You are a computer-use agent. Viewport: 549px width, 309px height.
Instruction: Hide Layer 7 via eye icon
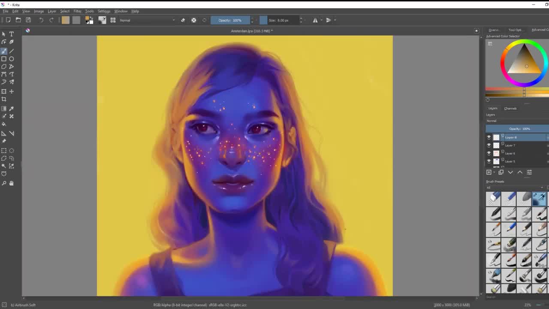click(x=489, y=145)
